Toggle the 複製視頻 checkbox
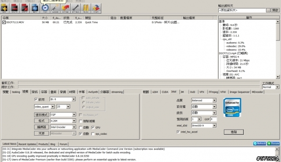 [x=81, y=121]
